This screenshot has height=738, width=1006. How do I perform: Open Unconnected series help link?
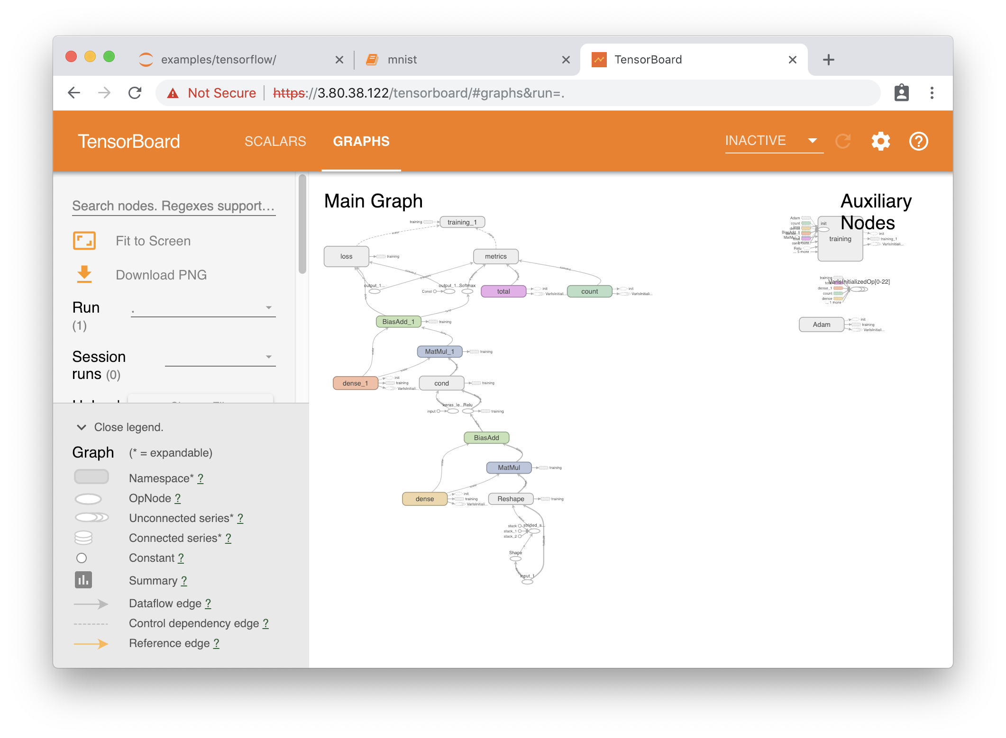(x=240, y=518)
